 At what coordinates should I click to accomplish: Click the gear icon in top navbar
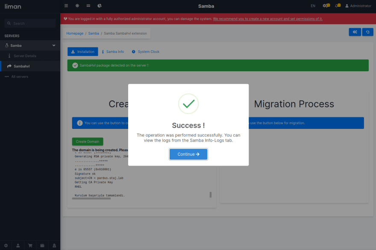tap(77, 6)
